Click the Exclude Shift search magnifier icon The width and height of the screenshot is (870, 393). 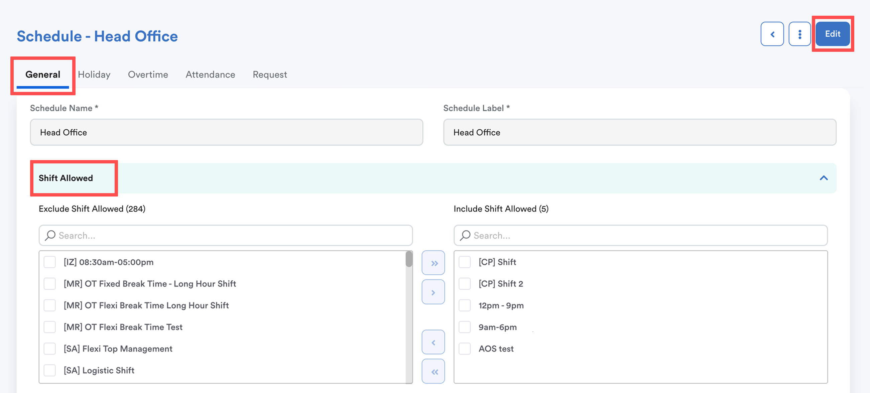50,235
